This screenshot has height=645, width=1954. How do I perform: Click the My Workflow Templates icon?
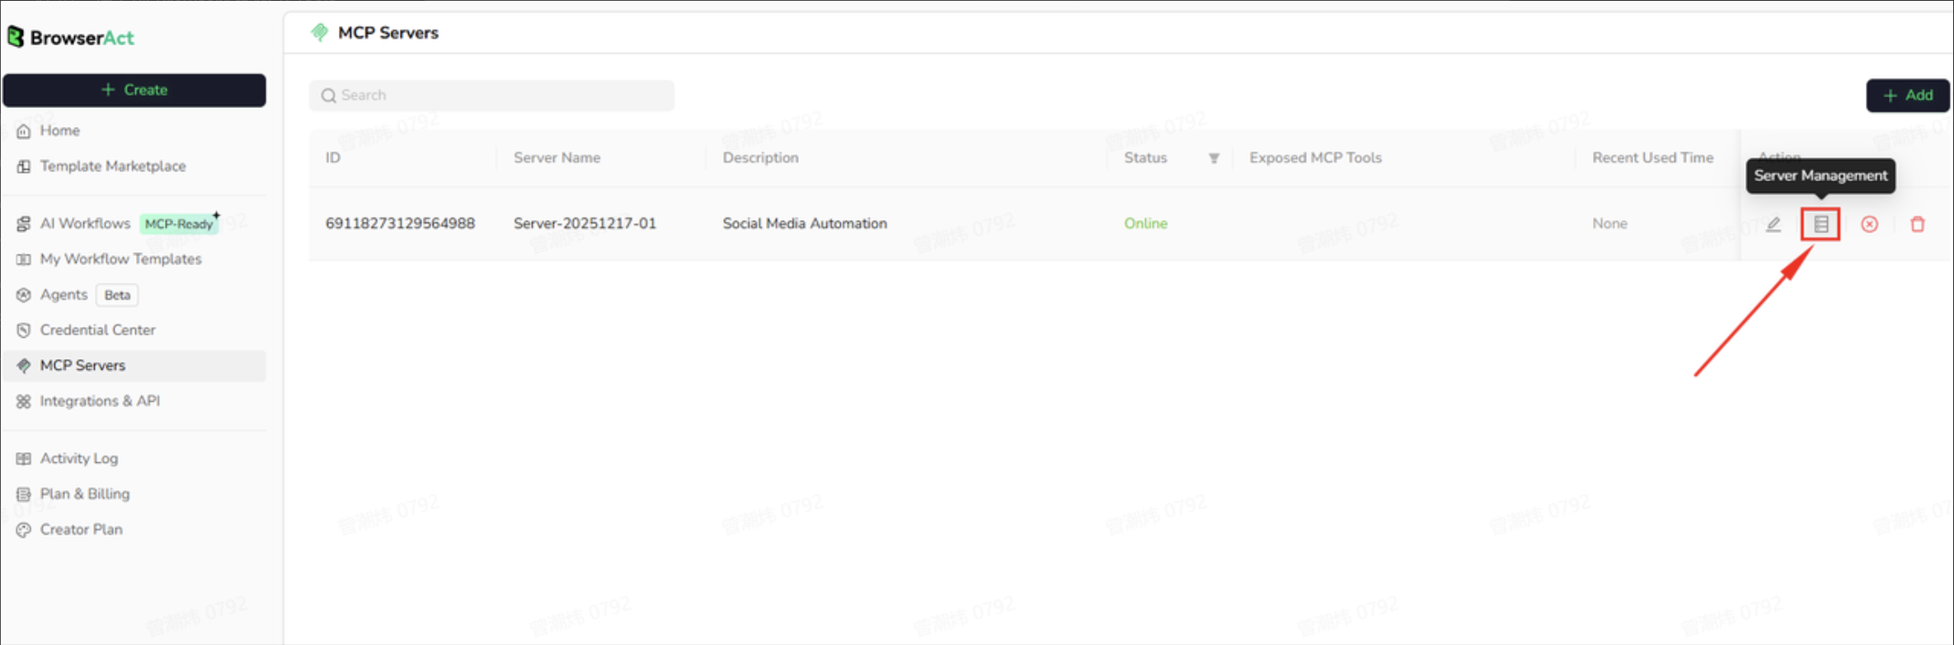pos(23,259)
